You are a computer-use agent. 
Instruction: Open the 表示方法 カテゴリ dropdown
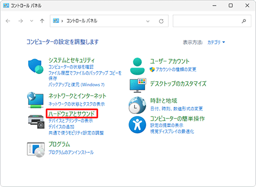coord(216,42)
